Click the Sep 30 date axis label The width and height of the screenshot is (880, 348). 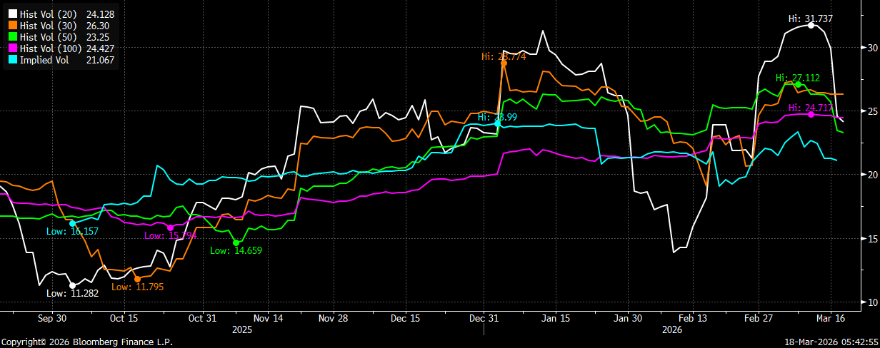[x=53, y=319]
